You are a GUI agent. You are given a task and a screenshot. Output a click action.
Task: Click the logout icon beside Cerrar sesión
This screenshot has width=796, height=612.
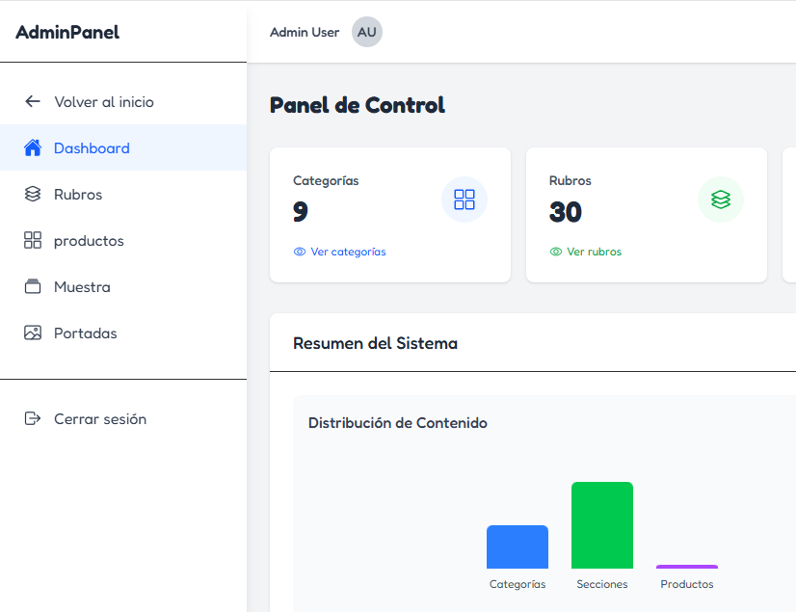tap(33, 418)
